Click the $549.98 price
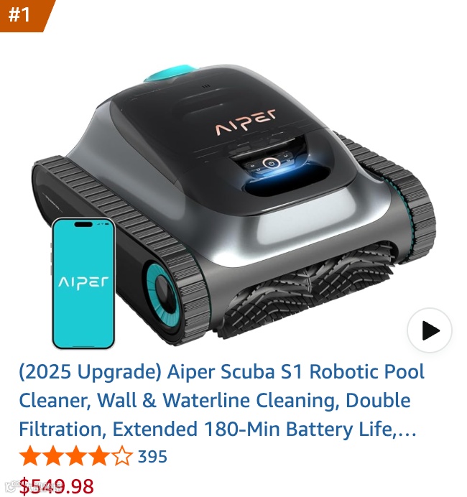The width and height of the screenshot is (467, 497). (57, 486)
